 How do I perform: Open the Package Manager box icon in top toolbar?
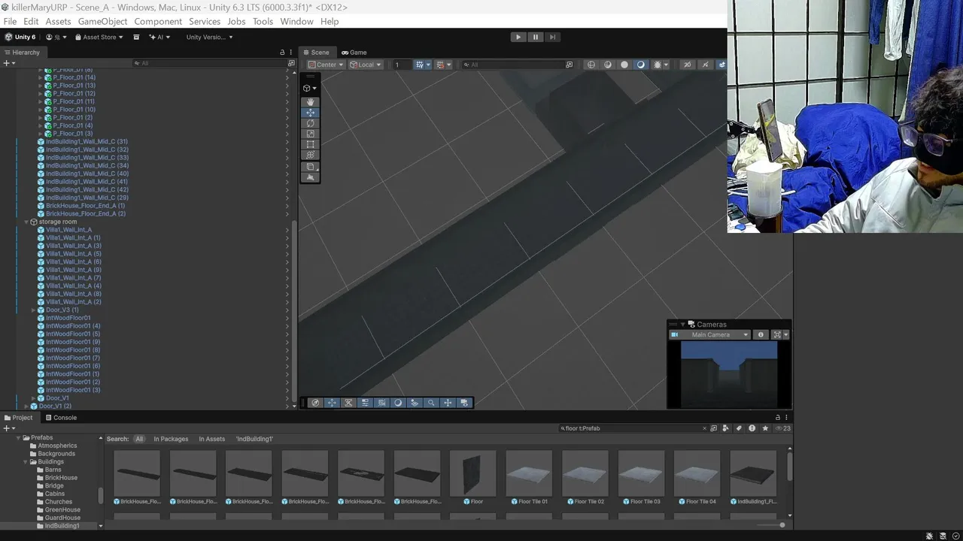click(x=136, y=37)
